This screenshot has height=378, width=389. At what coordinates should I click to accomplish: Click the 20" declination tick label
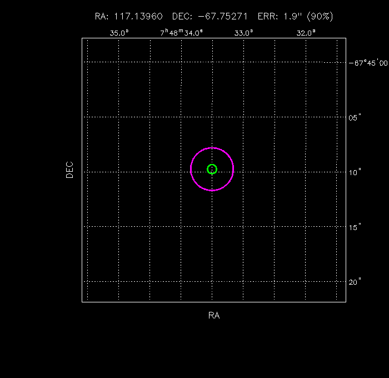pyautogui.click(x=355, y=282)
